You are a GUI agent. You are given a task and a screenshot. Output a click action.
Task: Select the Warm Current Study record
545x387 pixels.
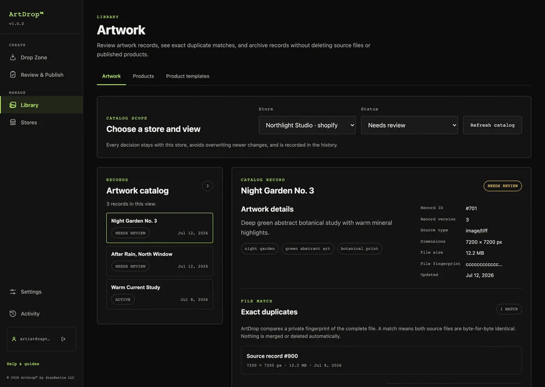coord(160,295)
